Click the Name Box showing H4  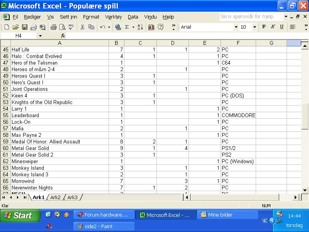[19, 36]
